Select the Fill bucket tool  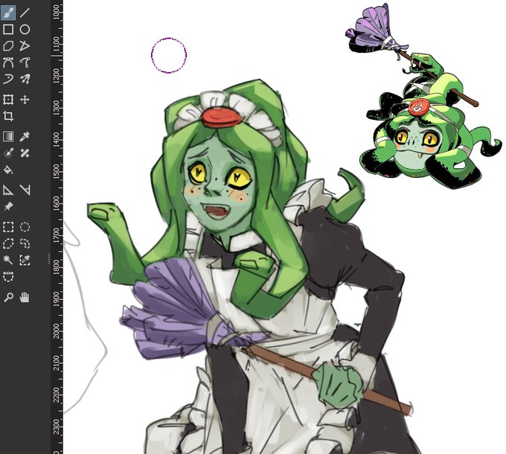[8, 170]
